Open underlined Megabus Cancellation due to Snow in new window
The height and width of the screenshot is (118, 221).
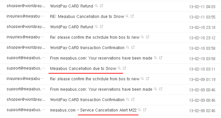[x=124, y=68]
